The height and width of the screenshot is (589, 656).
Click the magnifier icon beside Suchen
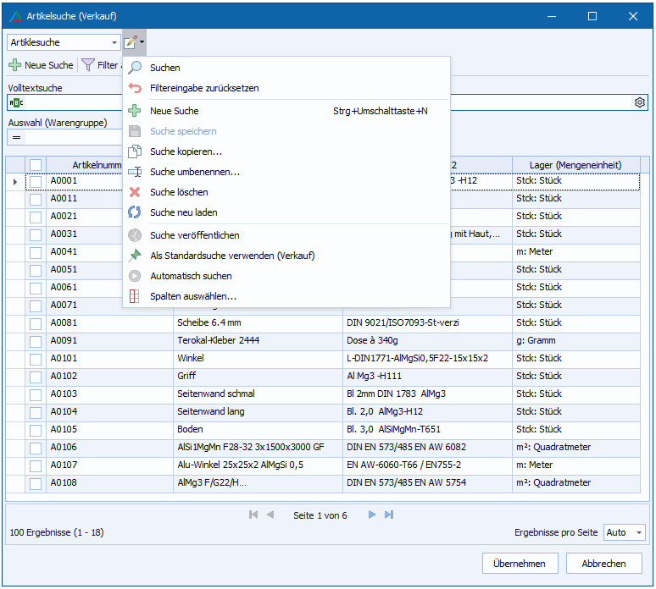tap(134, 68)
